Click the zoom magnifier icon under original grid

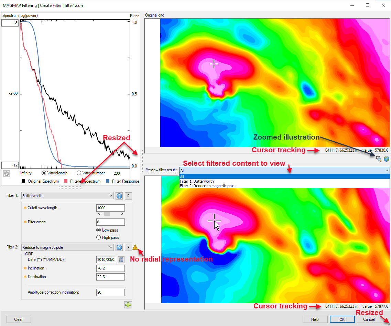click(x=379, y=159)
